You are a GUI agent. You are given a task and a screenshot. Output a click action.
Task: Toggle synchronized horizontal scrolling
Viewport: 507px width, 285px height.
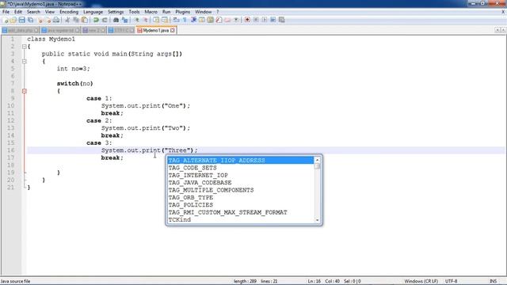(x=165, y=20)
